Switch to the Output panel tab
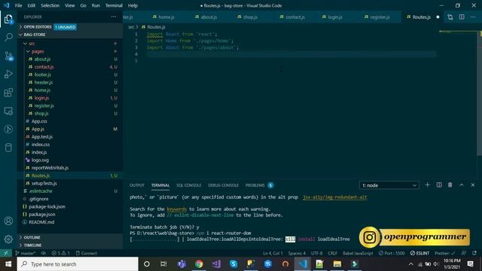The width and height of the screenshot is (482, 271). tap(137, 185)
